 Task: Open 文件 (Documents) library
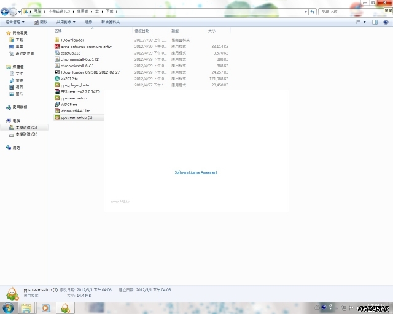[19, 74]
